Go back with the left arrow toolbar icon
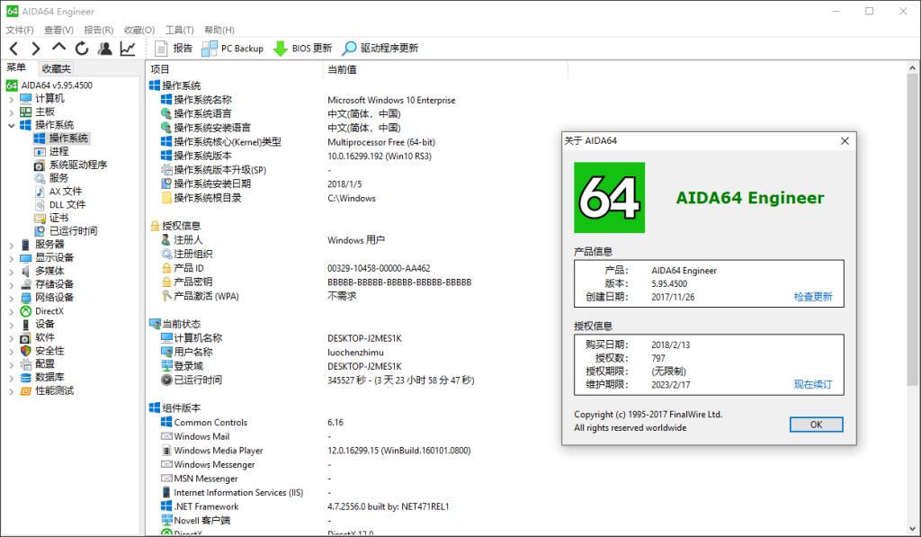Screen dimensions: 921x537 (x=14, y=49)
